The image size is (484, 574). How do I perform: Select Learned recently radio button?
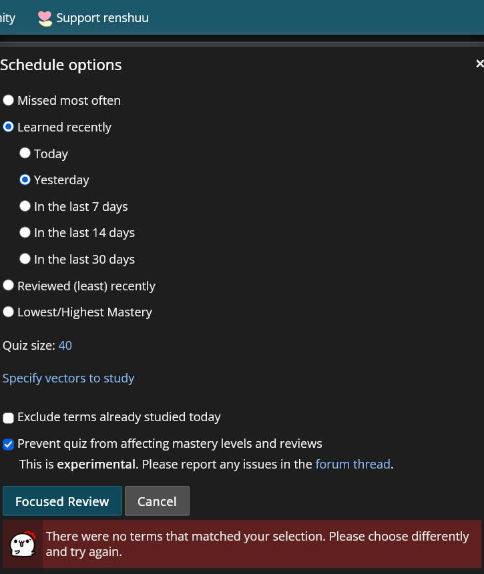(8, 127)
